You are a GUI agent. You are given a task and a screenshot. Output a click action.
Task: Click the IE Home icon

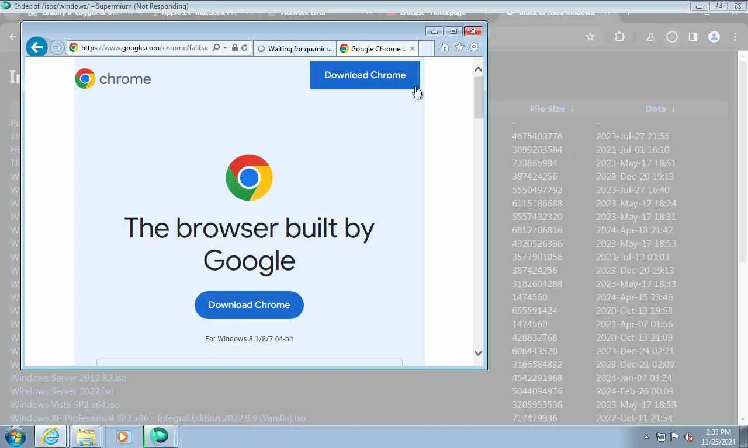pos(445,47)
